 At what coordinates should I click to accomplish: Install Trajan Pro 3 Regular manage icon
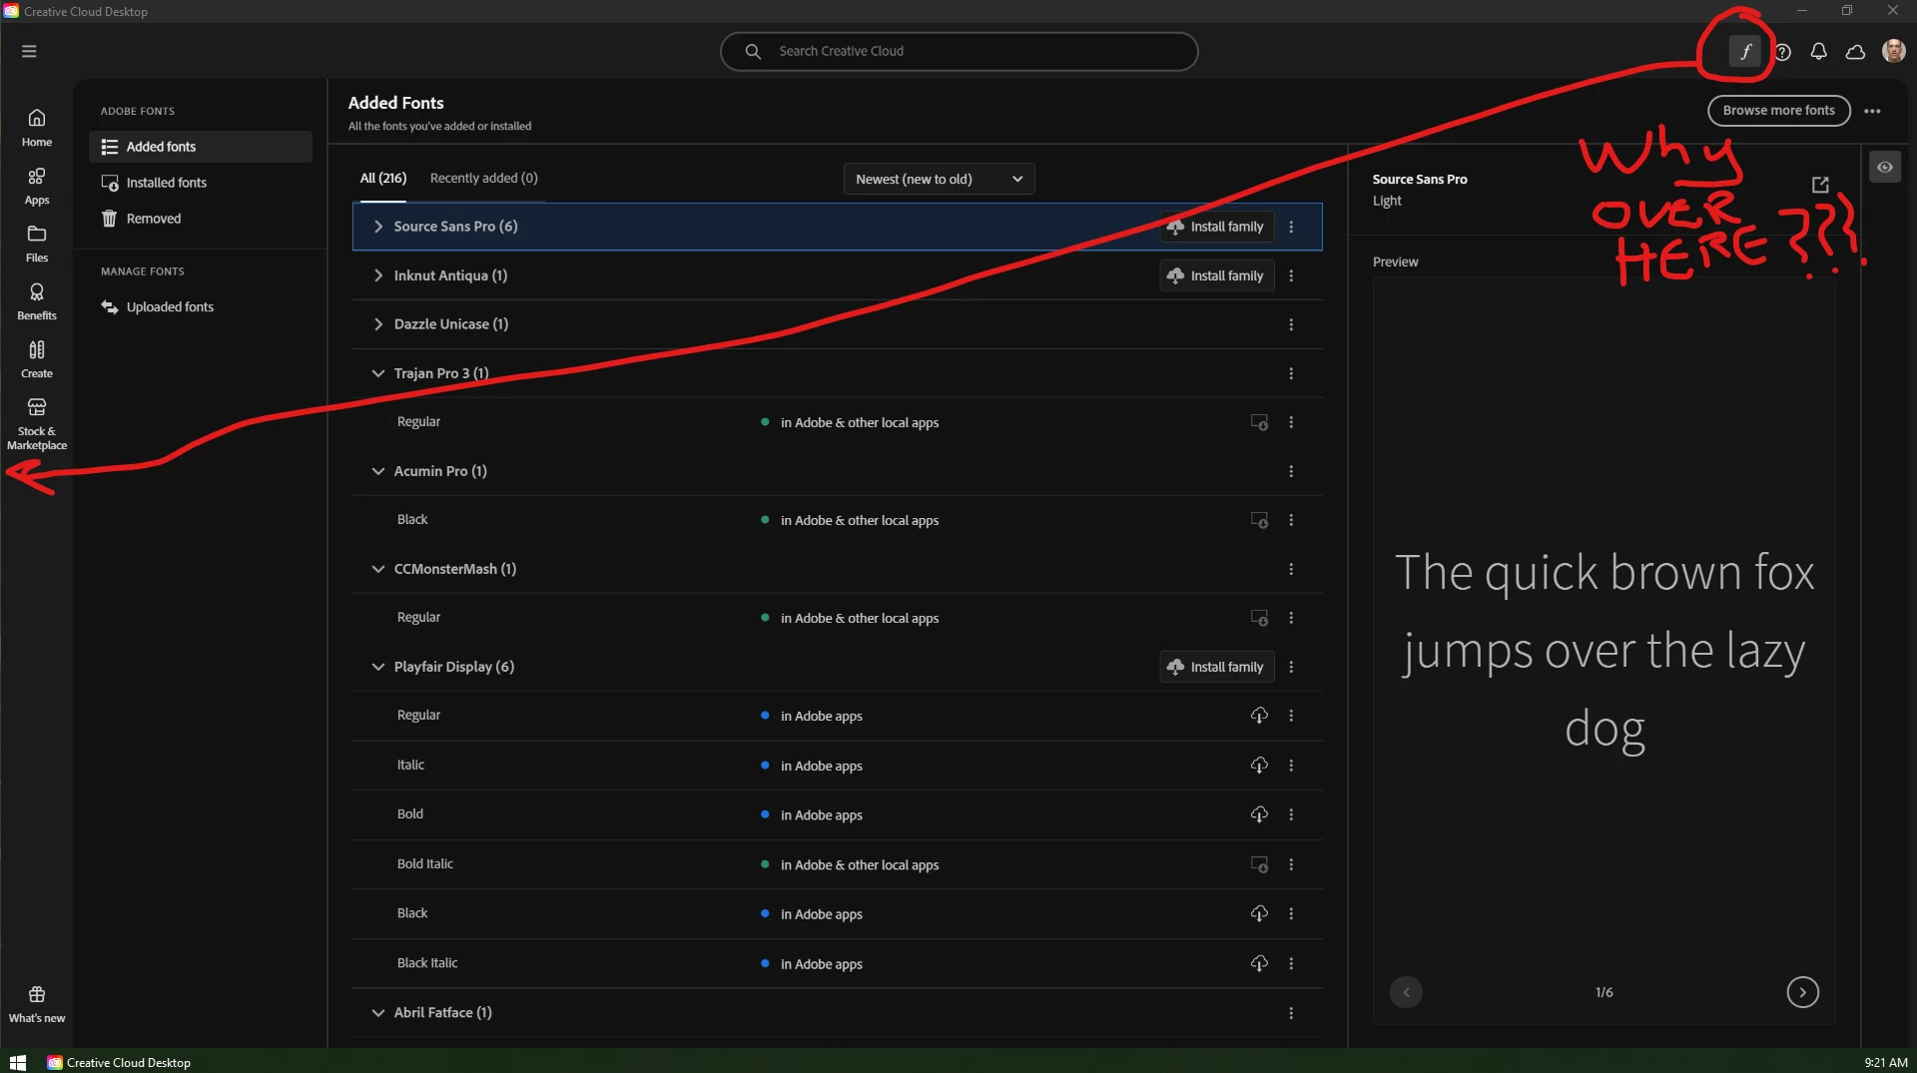(x=1259, y=422)
